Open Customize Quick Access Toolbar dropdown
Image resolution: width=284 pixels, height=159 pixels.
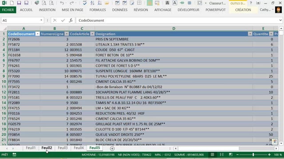click(x=205, y=3)
